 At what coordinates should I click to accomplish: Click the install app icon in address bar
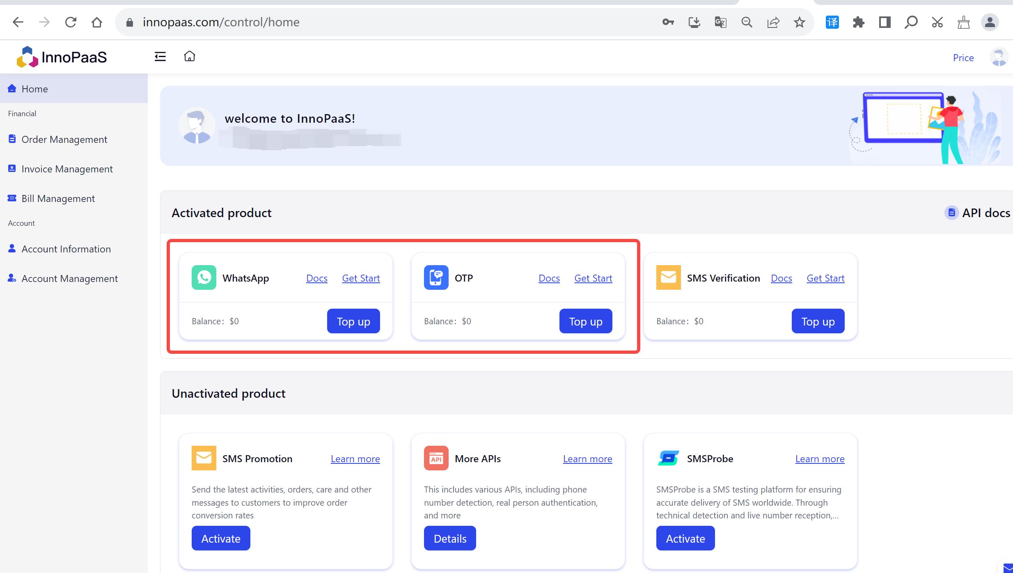[694, 22]
